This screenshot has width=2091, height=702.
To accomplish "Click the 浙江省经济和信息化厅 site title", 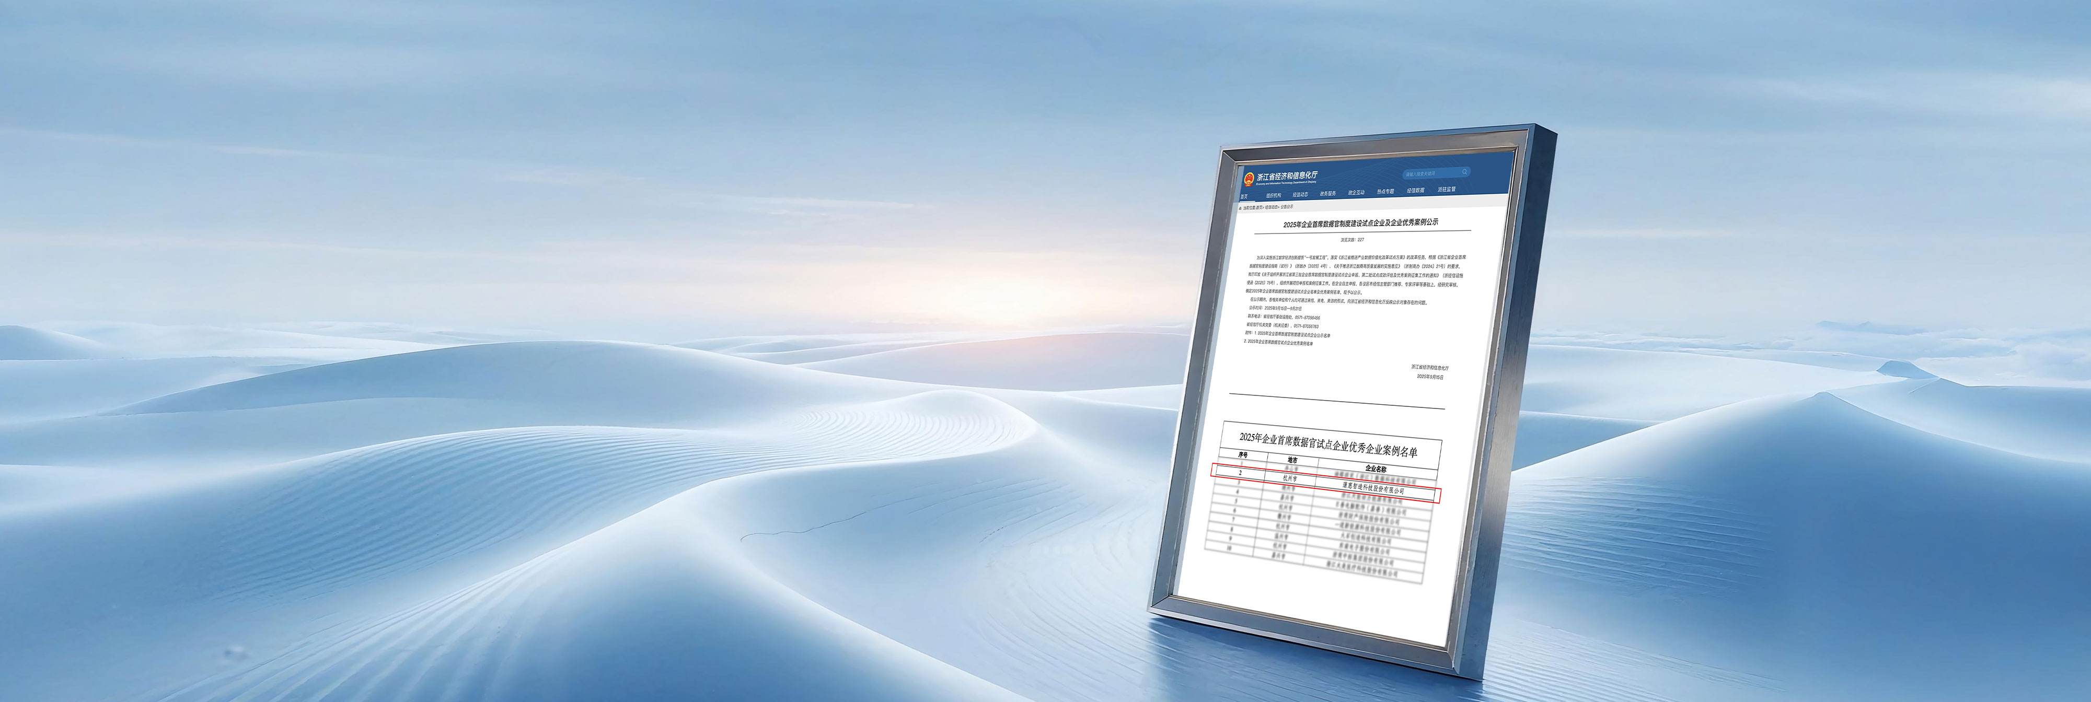I will coord(1287,176).
